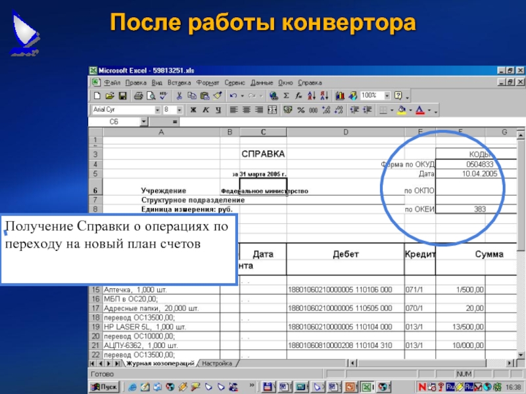Click the vertical scrollbar down arrow

pyautogui.click(x=520, y=355)
